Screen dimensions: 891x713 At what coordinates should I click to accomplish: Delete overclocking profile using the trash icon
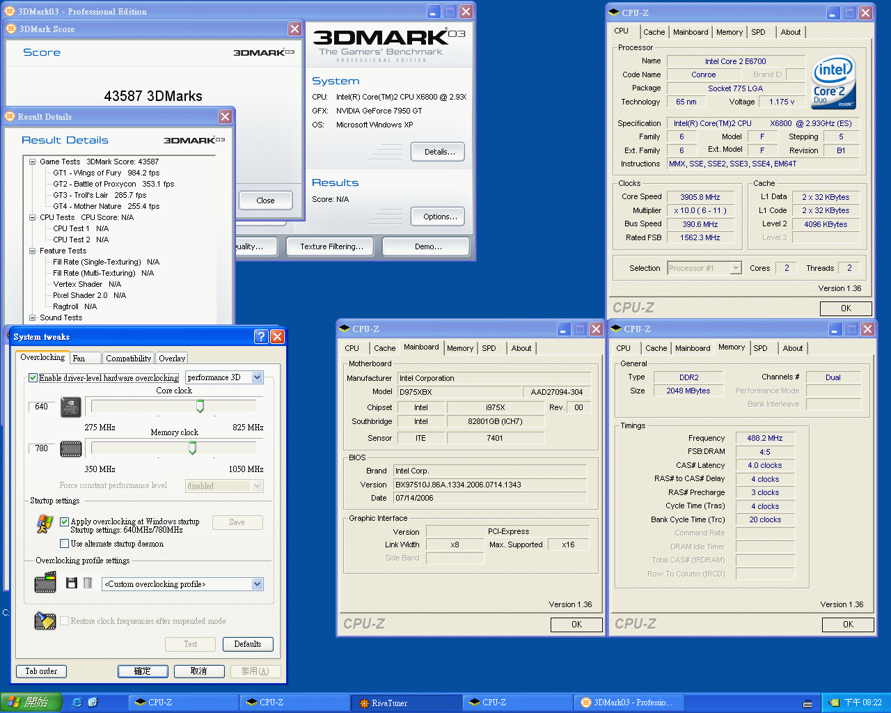pyautogui.click(x=88, y=583)
